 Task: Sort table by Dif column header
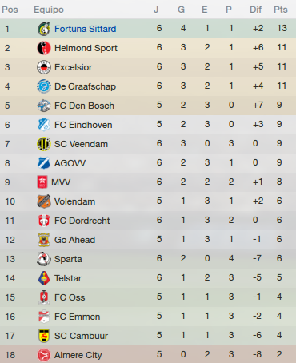[x=255, y=10]
